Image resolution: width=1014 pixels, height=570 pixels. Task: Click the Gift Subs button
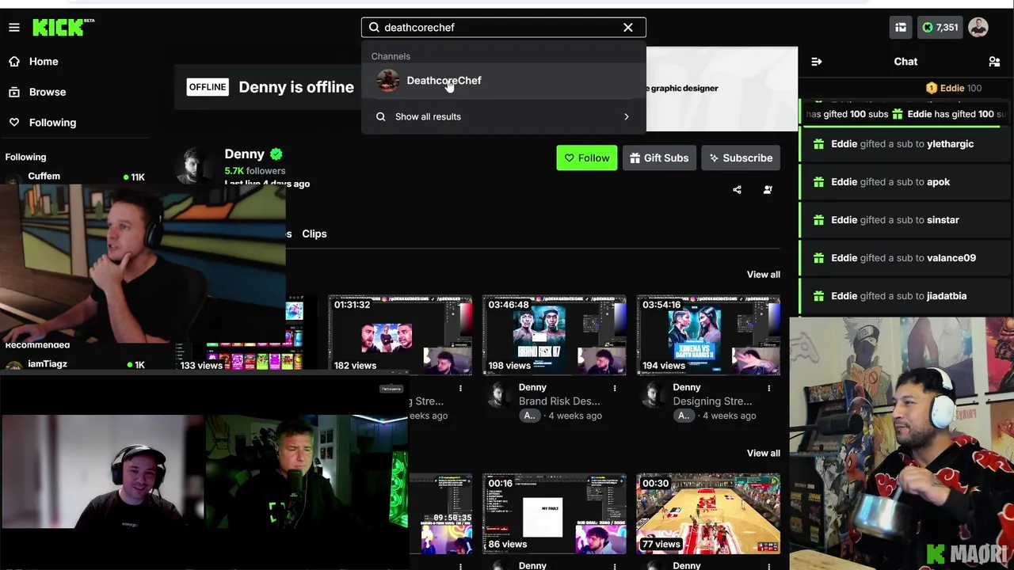659,158
